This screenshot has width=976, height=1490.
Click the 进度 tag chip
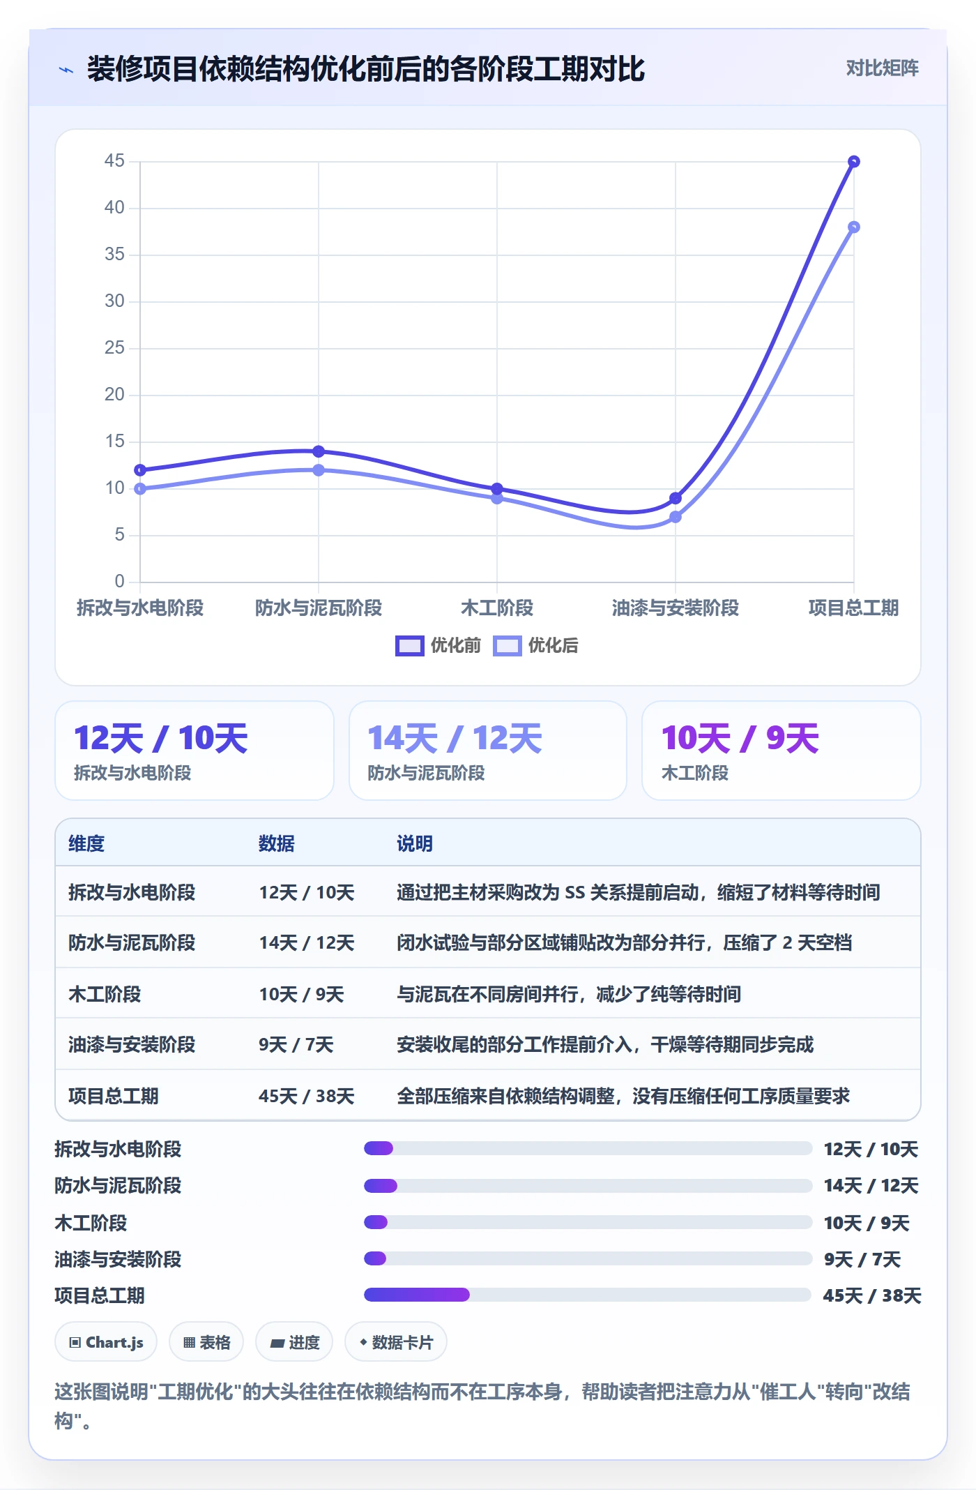294,1342
